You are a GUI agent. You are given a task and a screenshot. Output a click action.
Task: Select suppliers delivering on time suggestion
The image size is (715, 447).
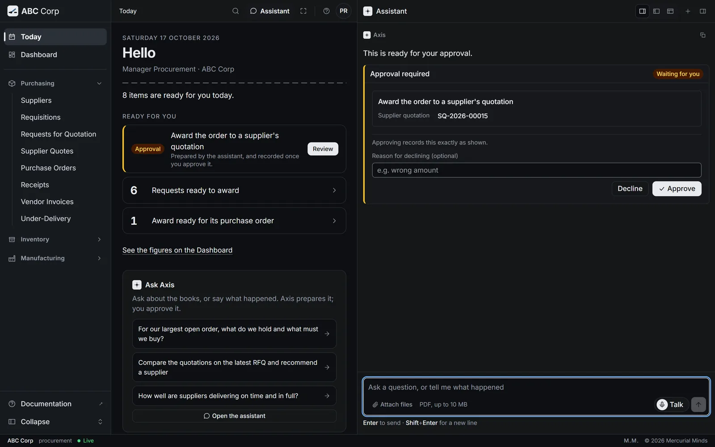click(234, 396)
